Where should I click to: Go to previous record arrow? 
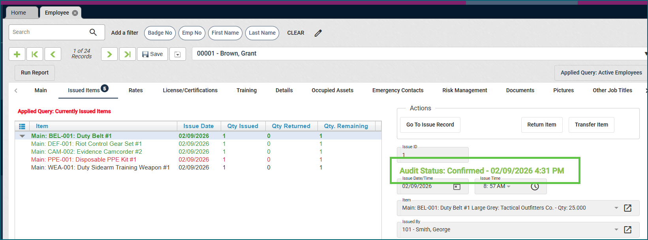click(x=53, y=54)
